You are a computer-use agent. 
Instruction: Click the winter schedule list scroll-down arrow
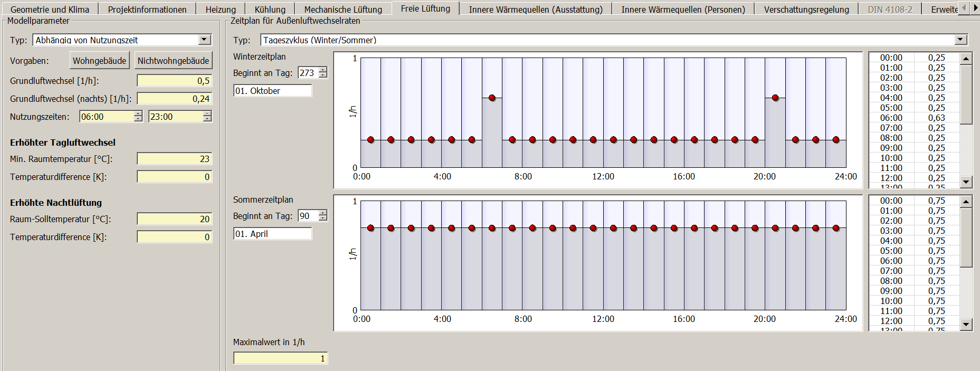coord(966,182)
